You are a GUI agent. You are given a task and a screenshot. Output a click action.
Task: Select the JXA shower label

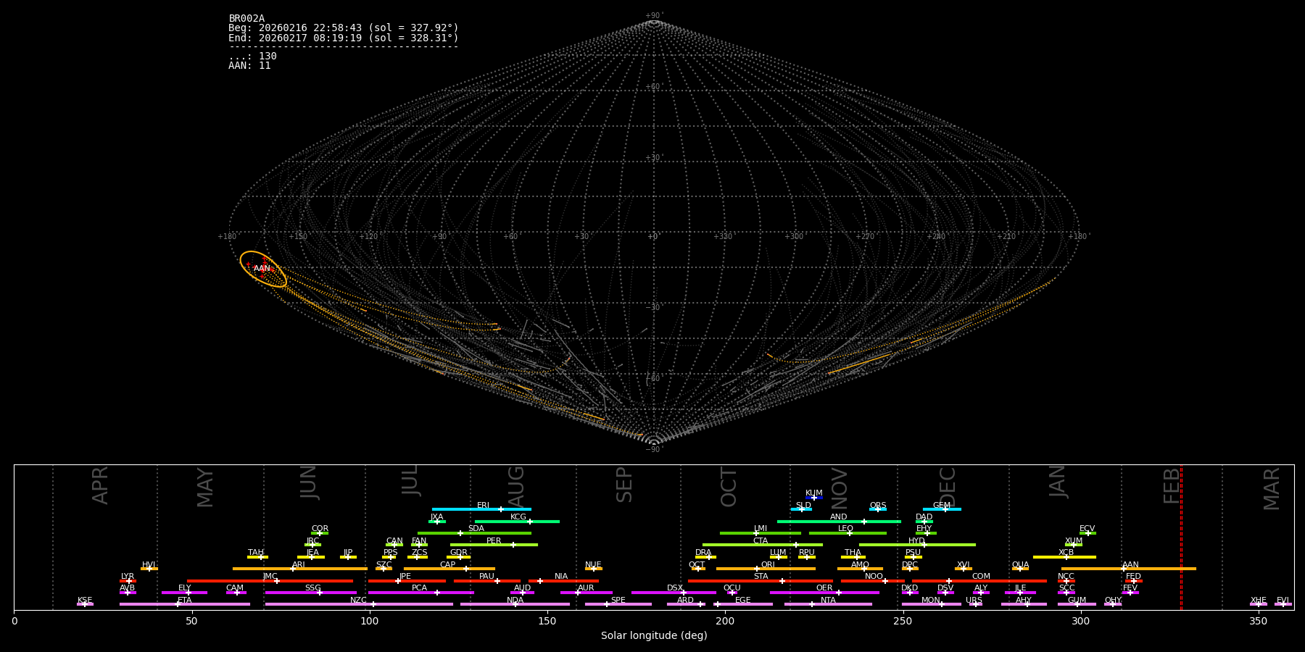coord(436,517)
